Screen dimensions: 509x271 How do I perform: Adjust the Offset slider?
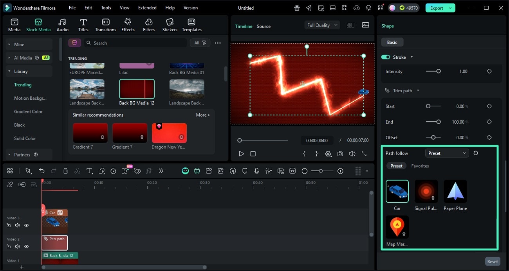(433, 137)
